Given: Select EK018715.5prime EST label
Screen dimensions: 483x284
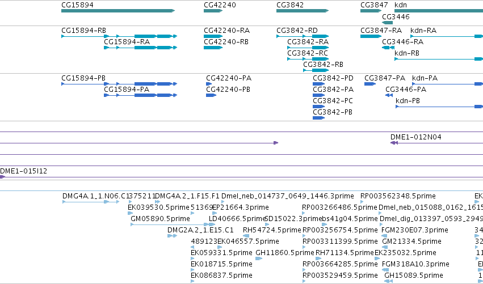Looking at the screenshot, I should click(221, 264).
